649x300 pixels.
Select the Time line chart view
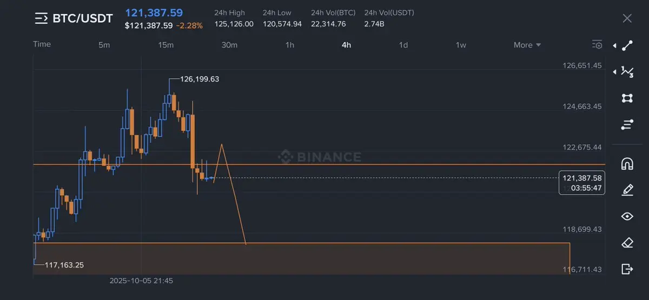(x=42, y=44)
